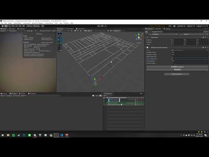
Task: Switch to the Project tab
Action: 4,93
